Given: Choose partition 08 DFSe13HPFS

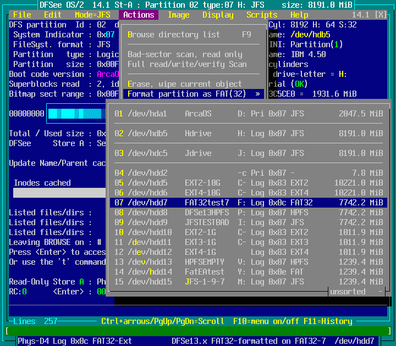Looking at the screenshot, I should point(249,213).
